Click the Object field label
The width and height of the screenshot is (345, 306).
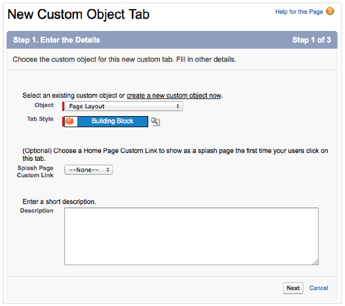pyautogui.click(x=44, y=105)
